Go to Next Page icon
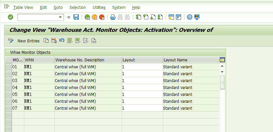273x132 pixels. click(153, 17)
